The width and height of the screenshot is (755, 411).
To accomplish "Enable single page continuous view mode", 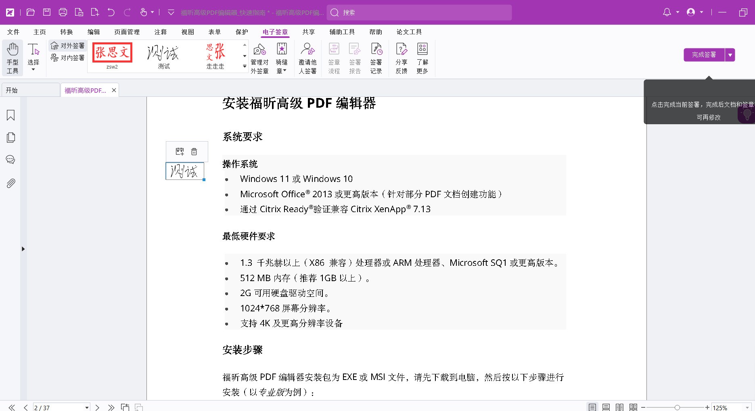I will point(606,407).
